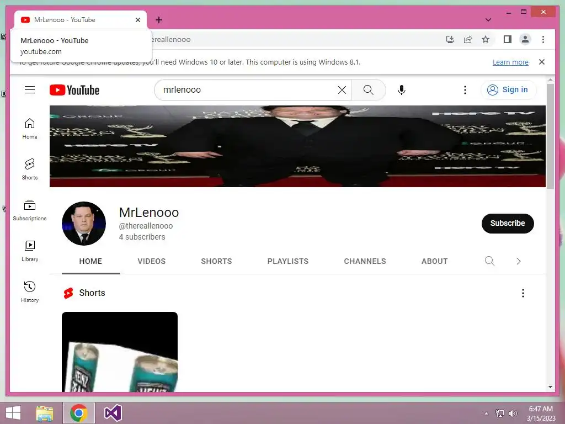Open History in the sidebar
Image resolution: width=565 pixels, height=424 pixels.
30,292
